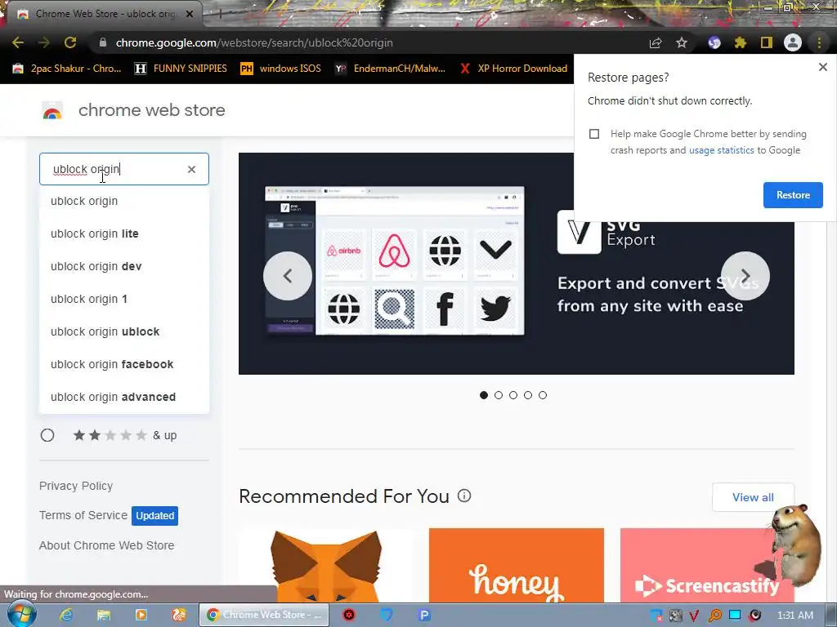837x627 pixels.
Task: Clear the search box with the X
Action: tap(191, 169)
